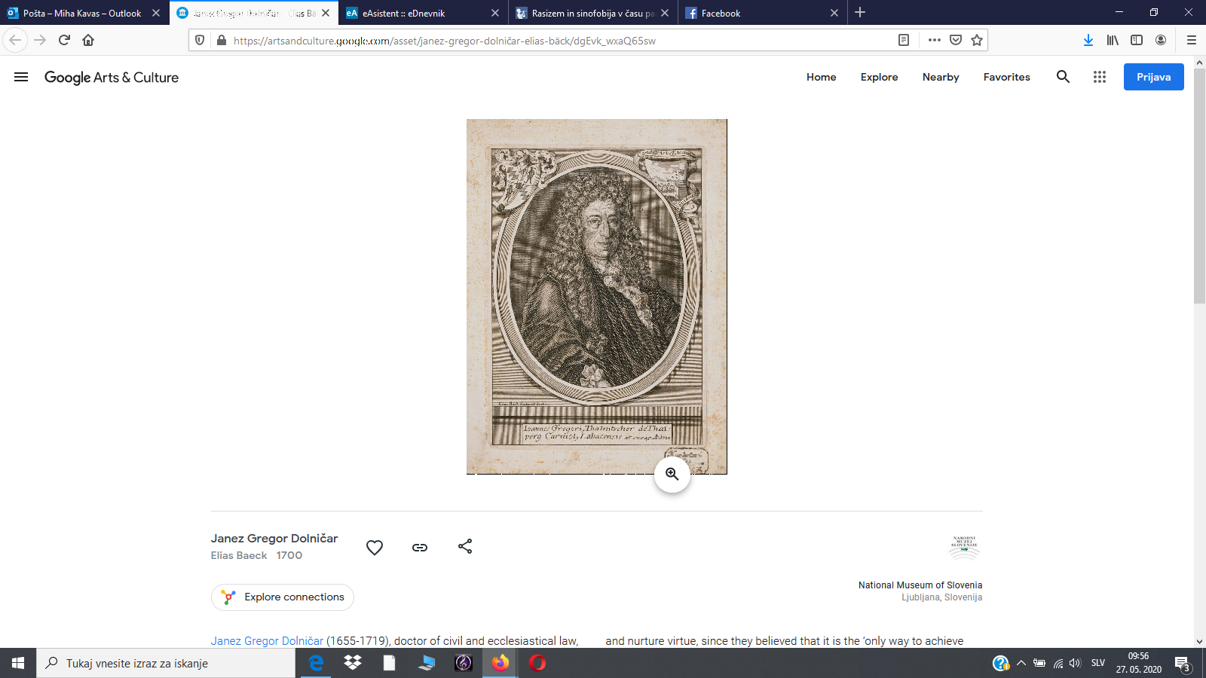Follow the Janez Gregor Dolničar text link
Viewport: 1206px width, 678px height.
tap(267, 641)
